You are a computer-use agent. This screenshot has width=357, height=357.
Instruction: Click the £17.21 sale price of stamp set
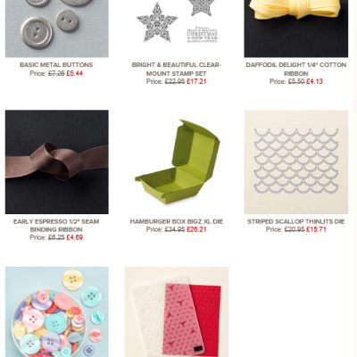[196, 81]
